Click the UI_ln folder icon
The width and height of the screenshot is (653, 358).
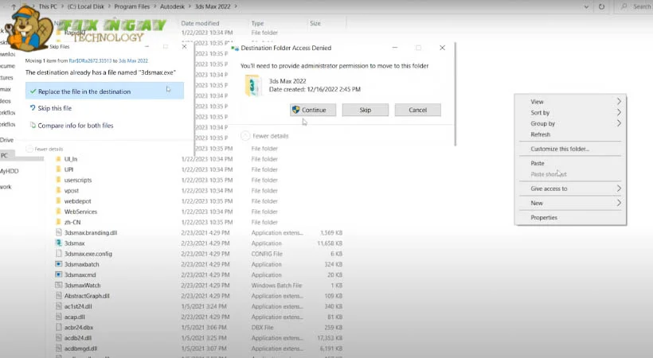[58, 159]
